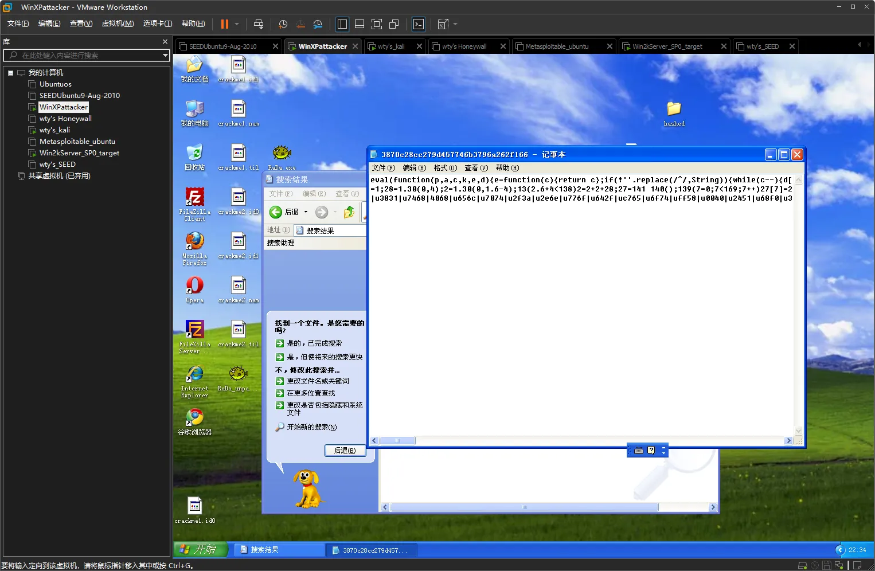Open the snapshot manager with the wrench icon
Image resolution: width=875 pixels, height=571 pixels.
tap(318, 24)
